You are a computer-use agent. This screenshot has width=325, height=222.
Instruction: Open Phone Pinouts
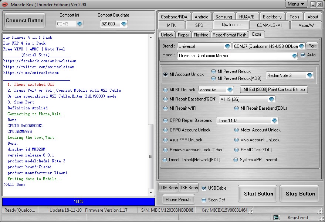point(179,200)
